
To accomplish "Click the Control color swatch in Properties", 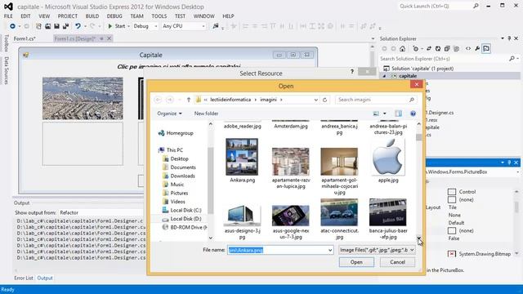I will (x=452, y=192).
